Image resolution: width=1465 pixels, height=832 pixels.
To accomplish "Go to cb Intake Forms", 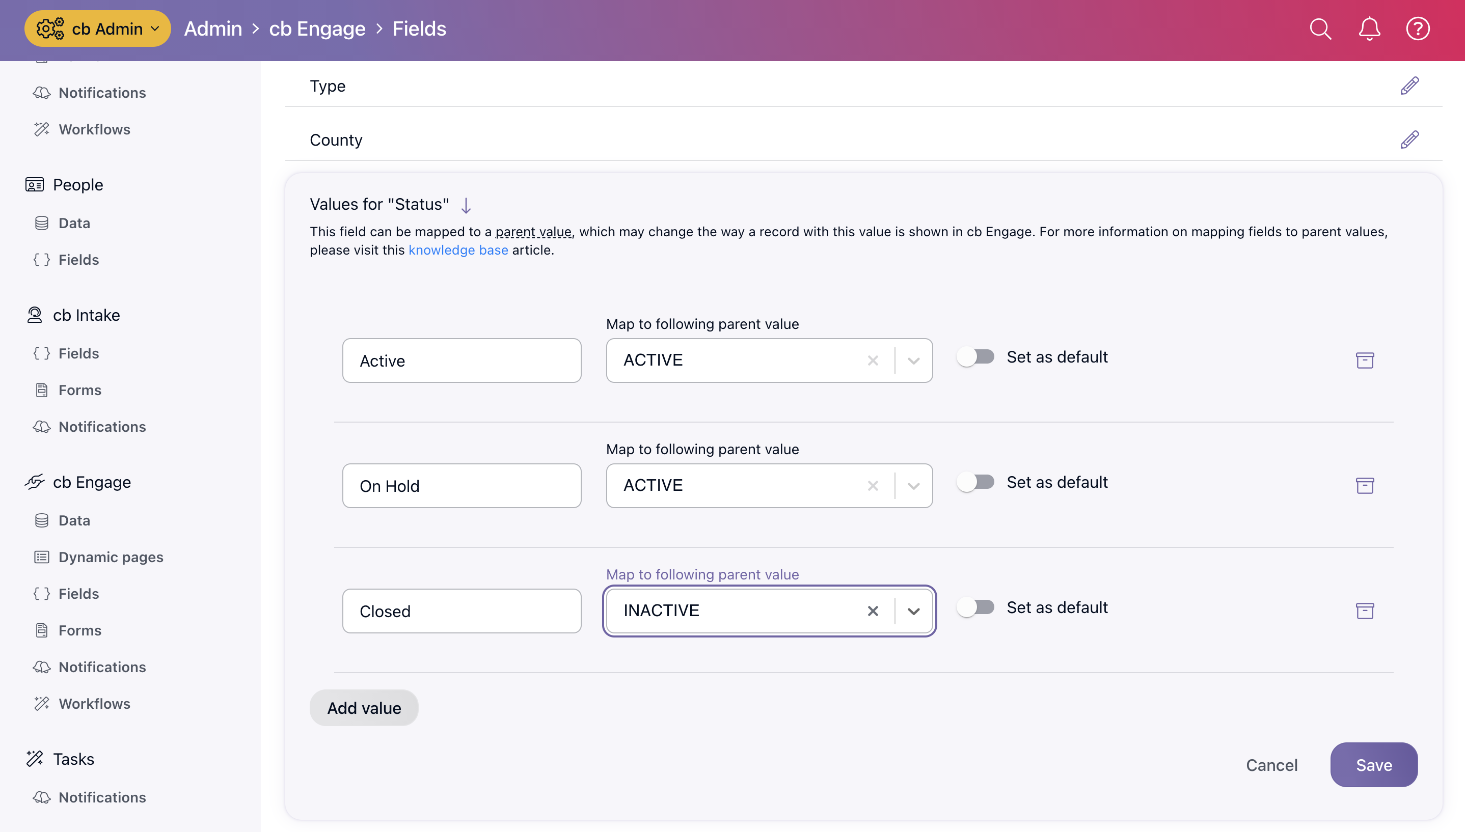I will click(x=80, y=390).
